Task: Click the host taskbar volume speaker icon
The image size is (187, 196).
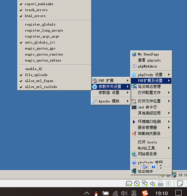Action: point(124,193)
